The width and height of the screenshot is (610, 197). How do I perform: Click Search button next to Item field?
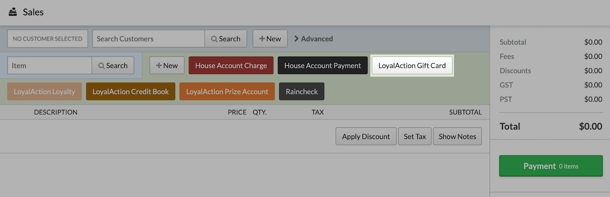click(x=113, y=65)
